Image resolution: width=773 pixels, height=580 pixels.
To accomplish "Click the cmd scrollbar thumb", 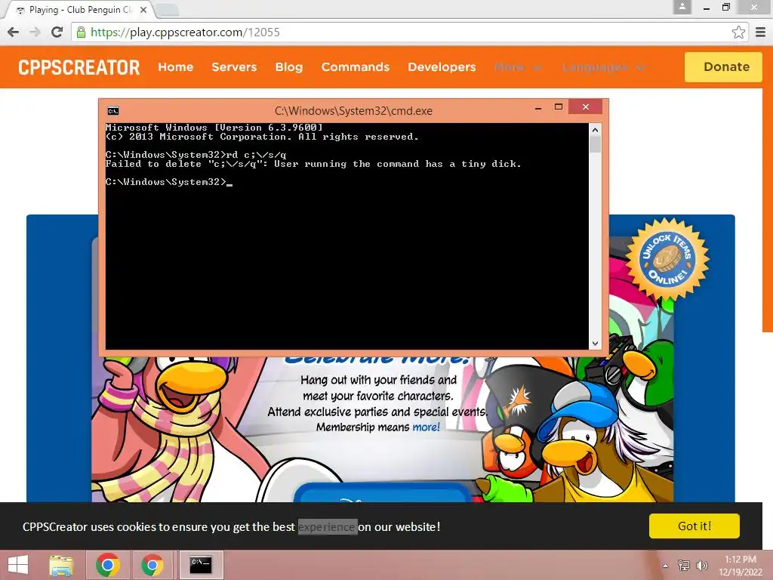I will click(595, 144).
